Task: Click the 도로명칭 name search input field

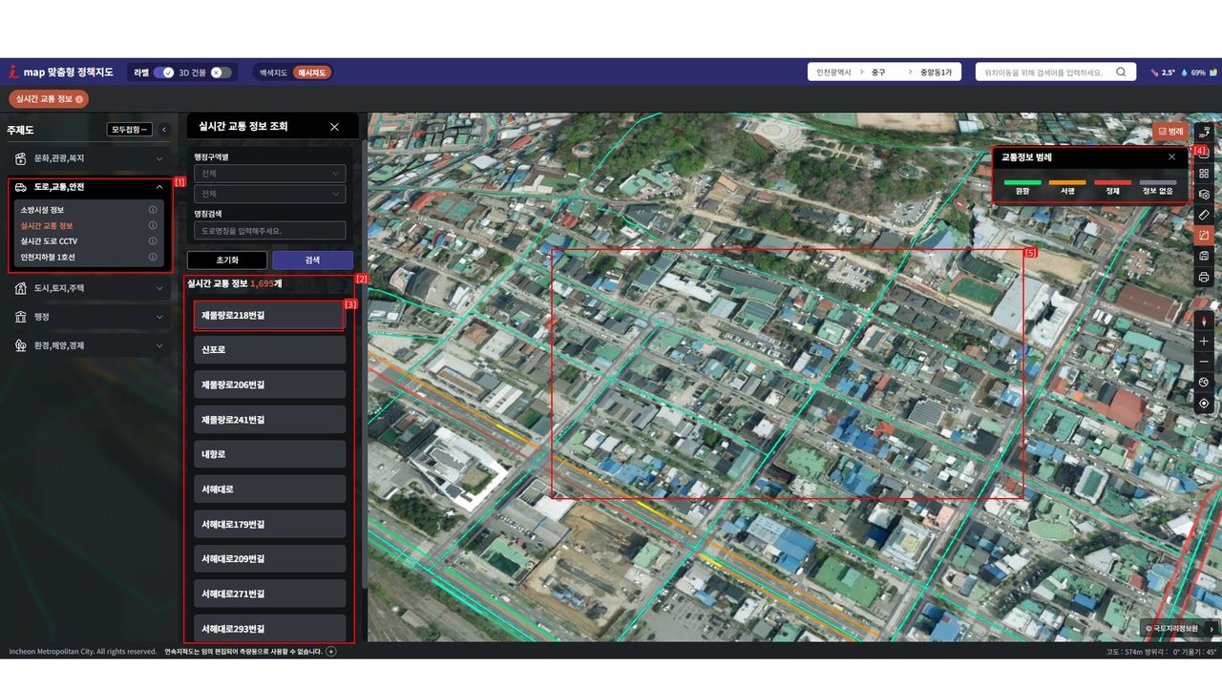Action: 269,231
